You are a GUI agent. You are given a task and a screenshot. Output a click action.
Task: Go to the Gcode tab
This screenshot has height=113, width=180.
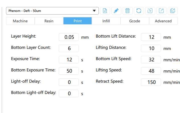pos(135,21)
